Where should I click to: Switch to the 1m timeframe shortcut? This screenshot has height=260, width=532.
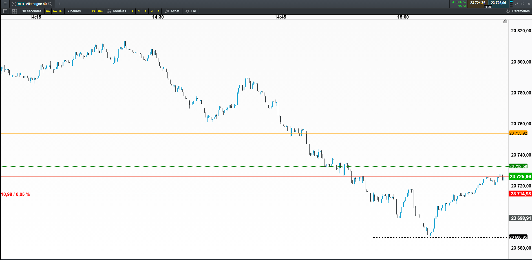55,11
